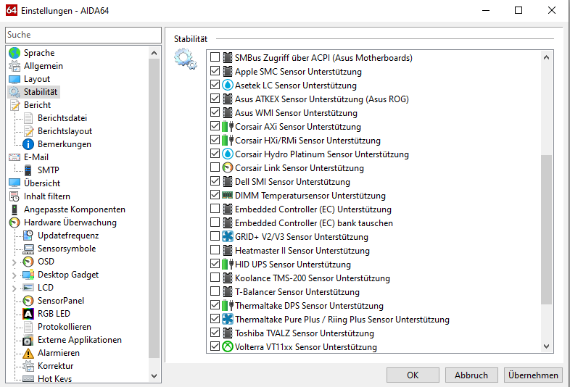
Task: Click the Externe Applikationen icon
Action: (x=28, y=340)
